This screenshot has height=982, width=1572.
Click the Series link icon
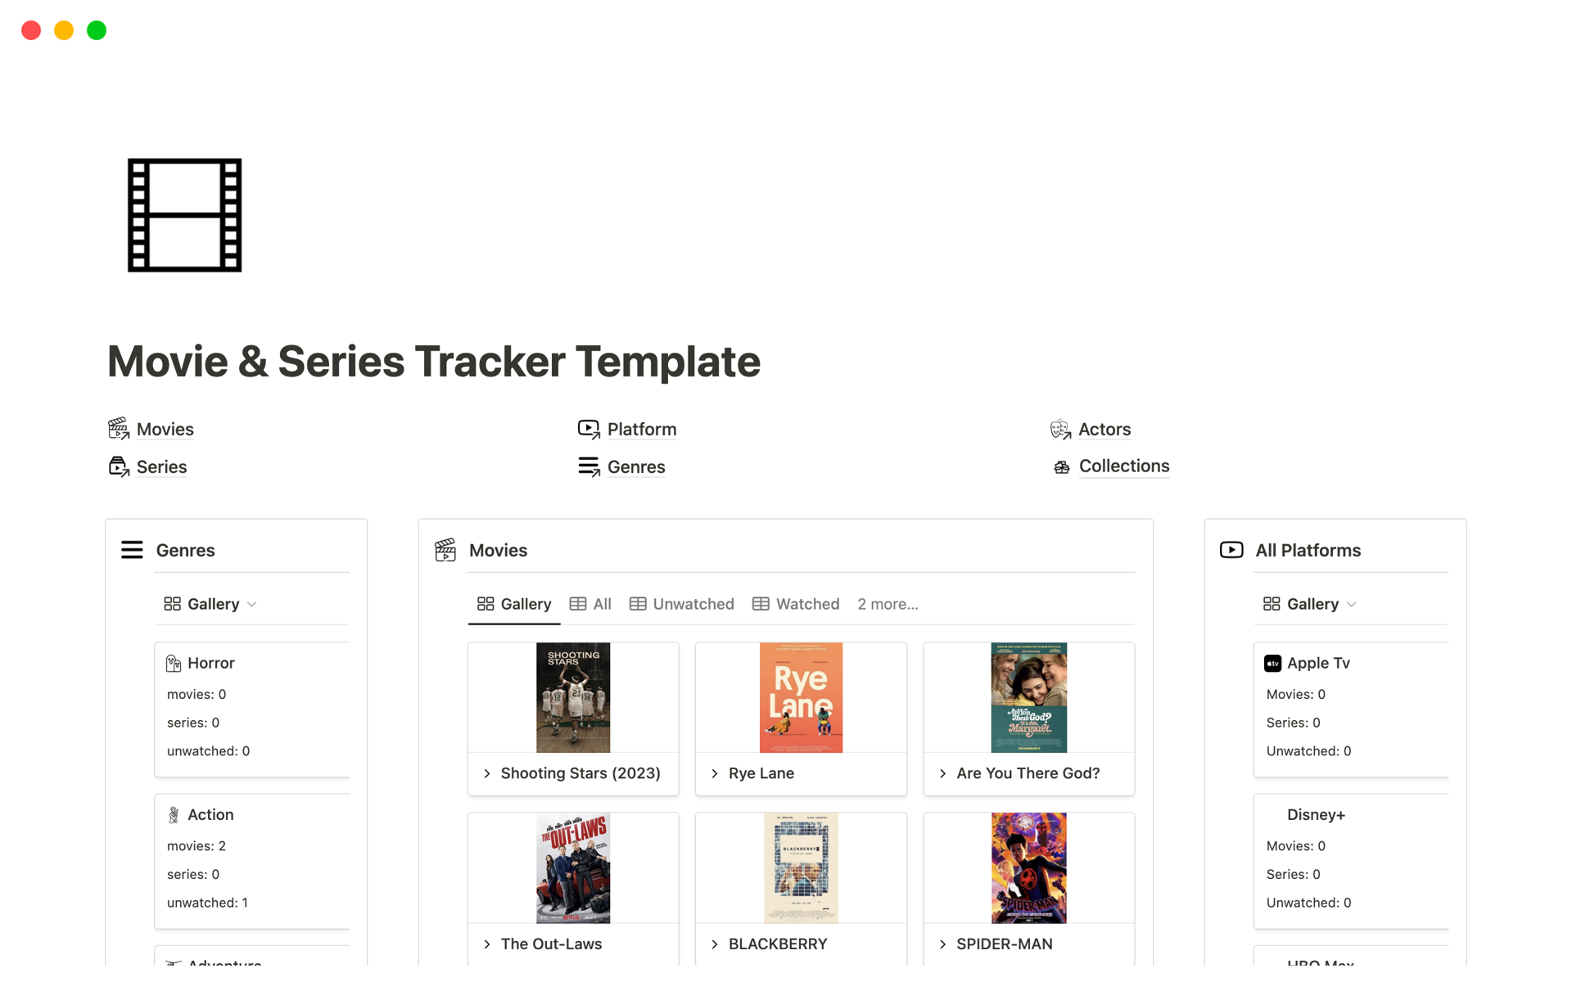tap(119, 466)
